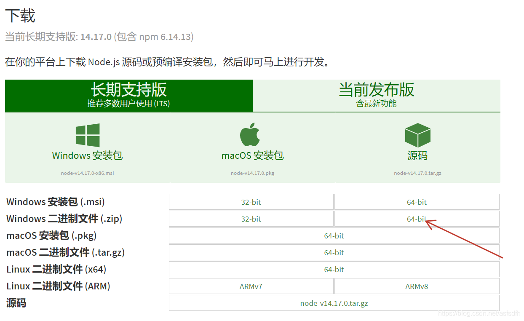Click the source code cube icon
Screen dimensions: 524x321
[417, 135]
